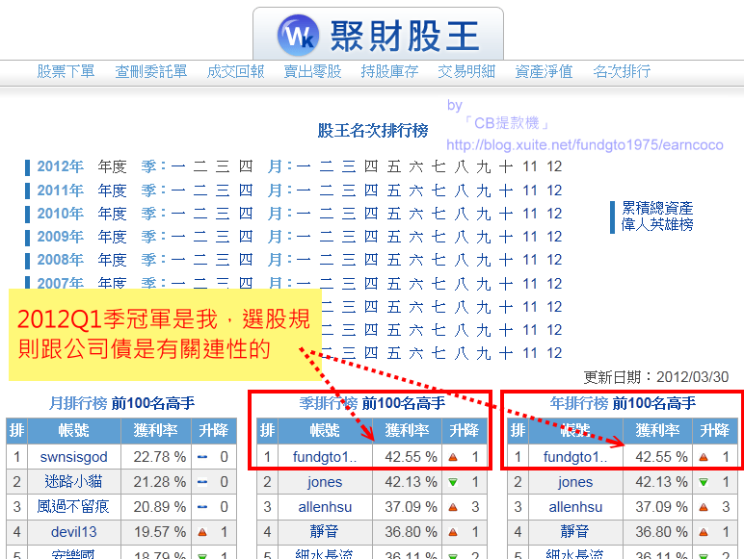This screenshot has height=559, width=744.
Task: Open the blog.xuite.net fundgto1975 URL
Action: [585, 145]
